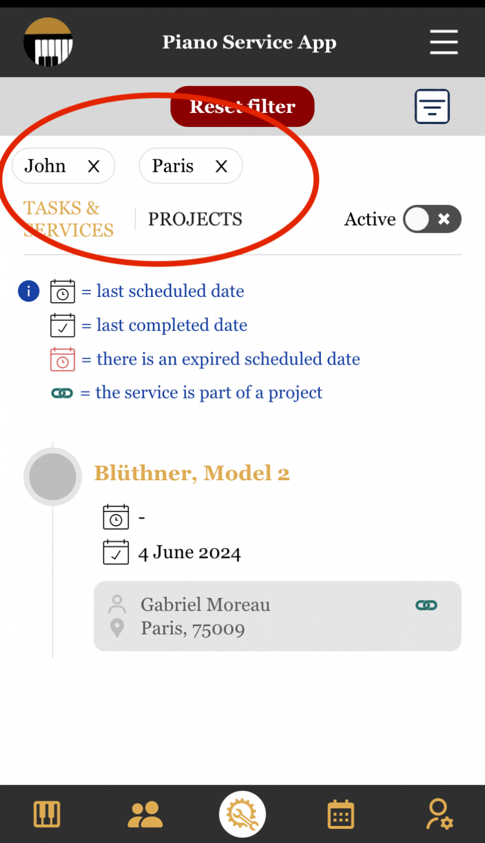The height and width of the screenshot is (843, 485).
Task: Open the Blüthner, Model 2 entry
Action: click(192, 473)
